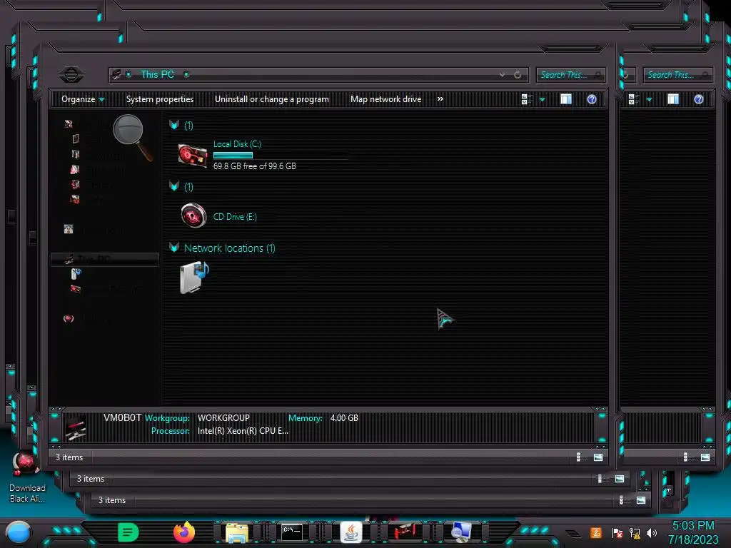Viewport: 731px width, 548px height.
Task: Open Help in the front window toolbar
Action: [592, 99]
